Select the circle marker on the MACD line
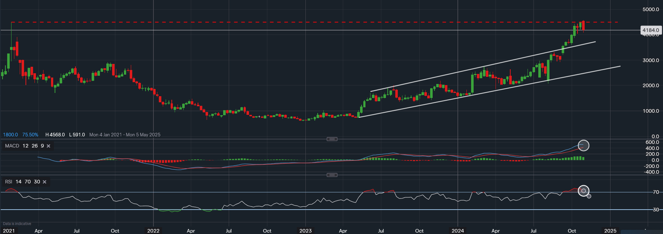663x234 pixels. click(x=583, y=145)
